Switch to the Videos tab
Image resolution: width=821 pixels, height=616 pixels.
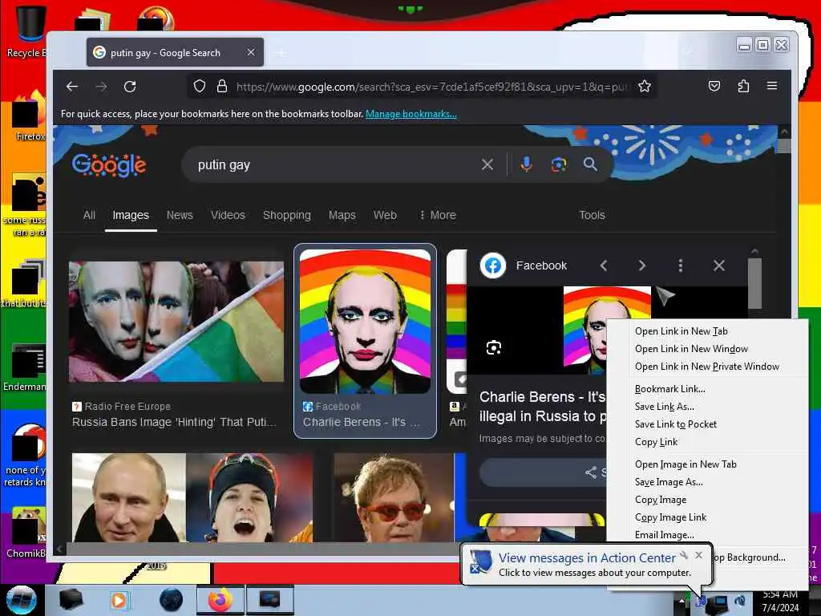(x=228, y=215)
